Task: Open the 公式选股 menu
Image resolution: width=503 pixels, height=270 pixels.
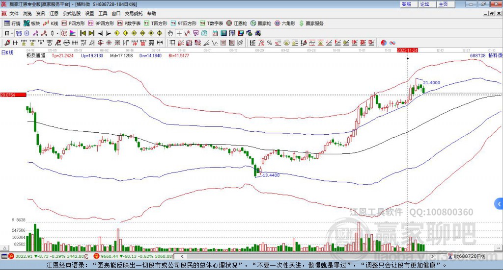Action: 72,13
